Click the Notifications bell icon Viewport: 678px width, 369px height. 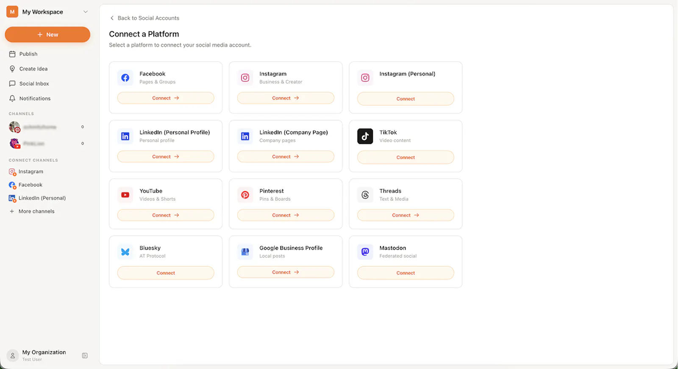click(12, 98)
